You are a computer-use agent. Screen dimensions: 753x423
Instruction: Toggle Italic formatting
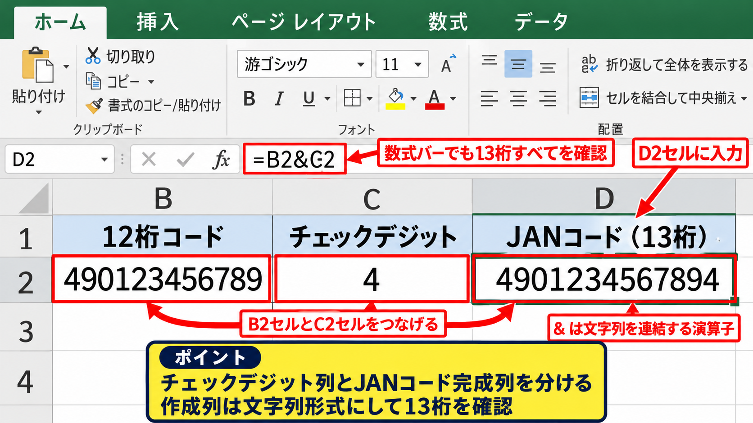[x=279, y=98]
